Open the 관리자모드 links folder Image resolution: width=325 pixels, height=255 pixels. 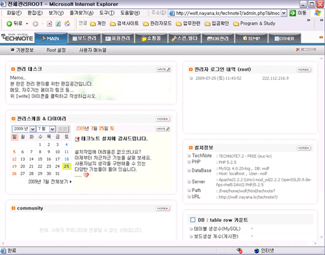[x=157, y=23]
